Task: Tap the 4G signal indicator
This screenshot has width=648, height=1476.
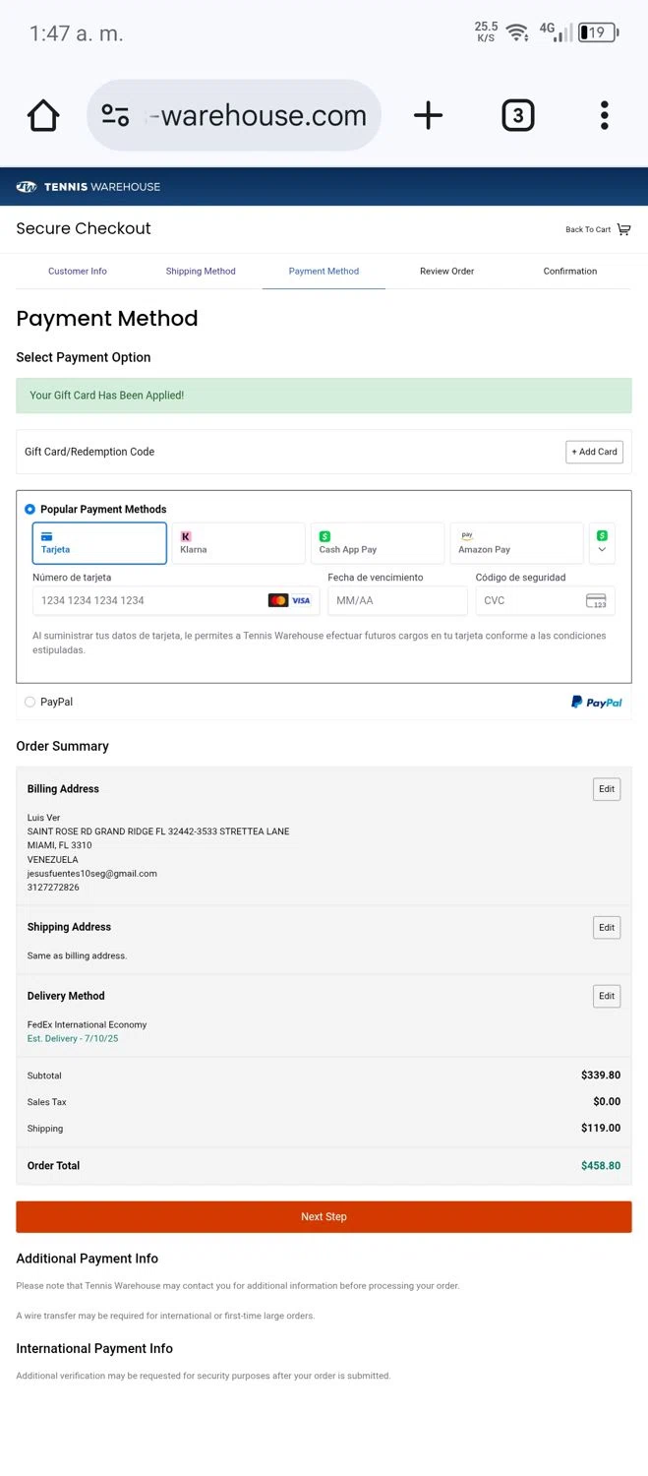Action: 555,31
